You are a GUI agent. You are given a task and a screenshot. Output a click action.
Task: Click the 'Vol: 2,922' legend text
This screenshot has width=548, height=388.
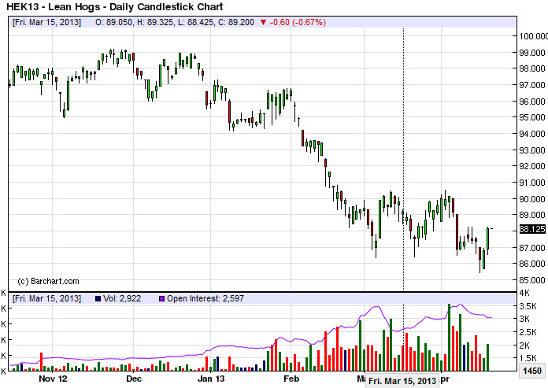pyautogui.click(x=121, y=298)
